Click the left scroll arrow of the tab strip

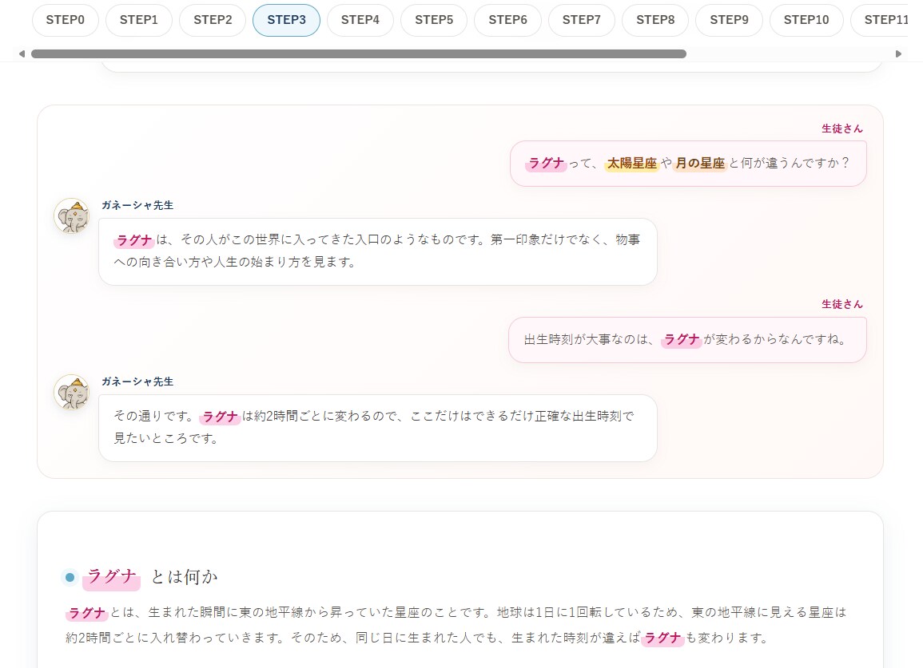[x=22, y=54]
